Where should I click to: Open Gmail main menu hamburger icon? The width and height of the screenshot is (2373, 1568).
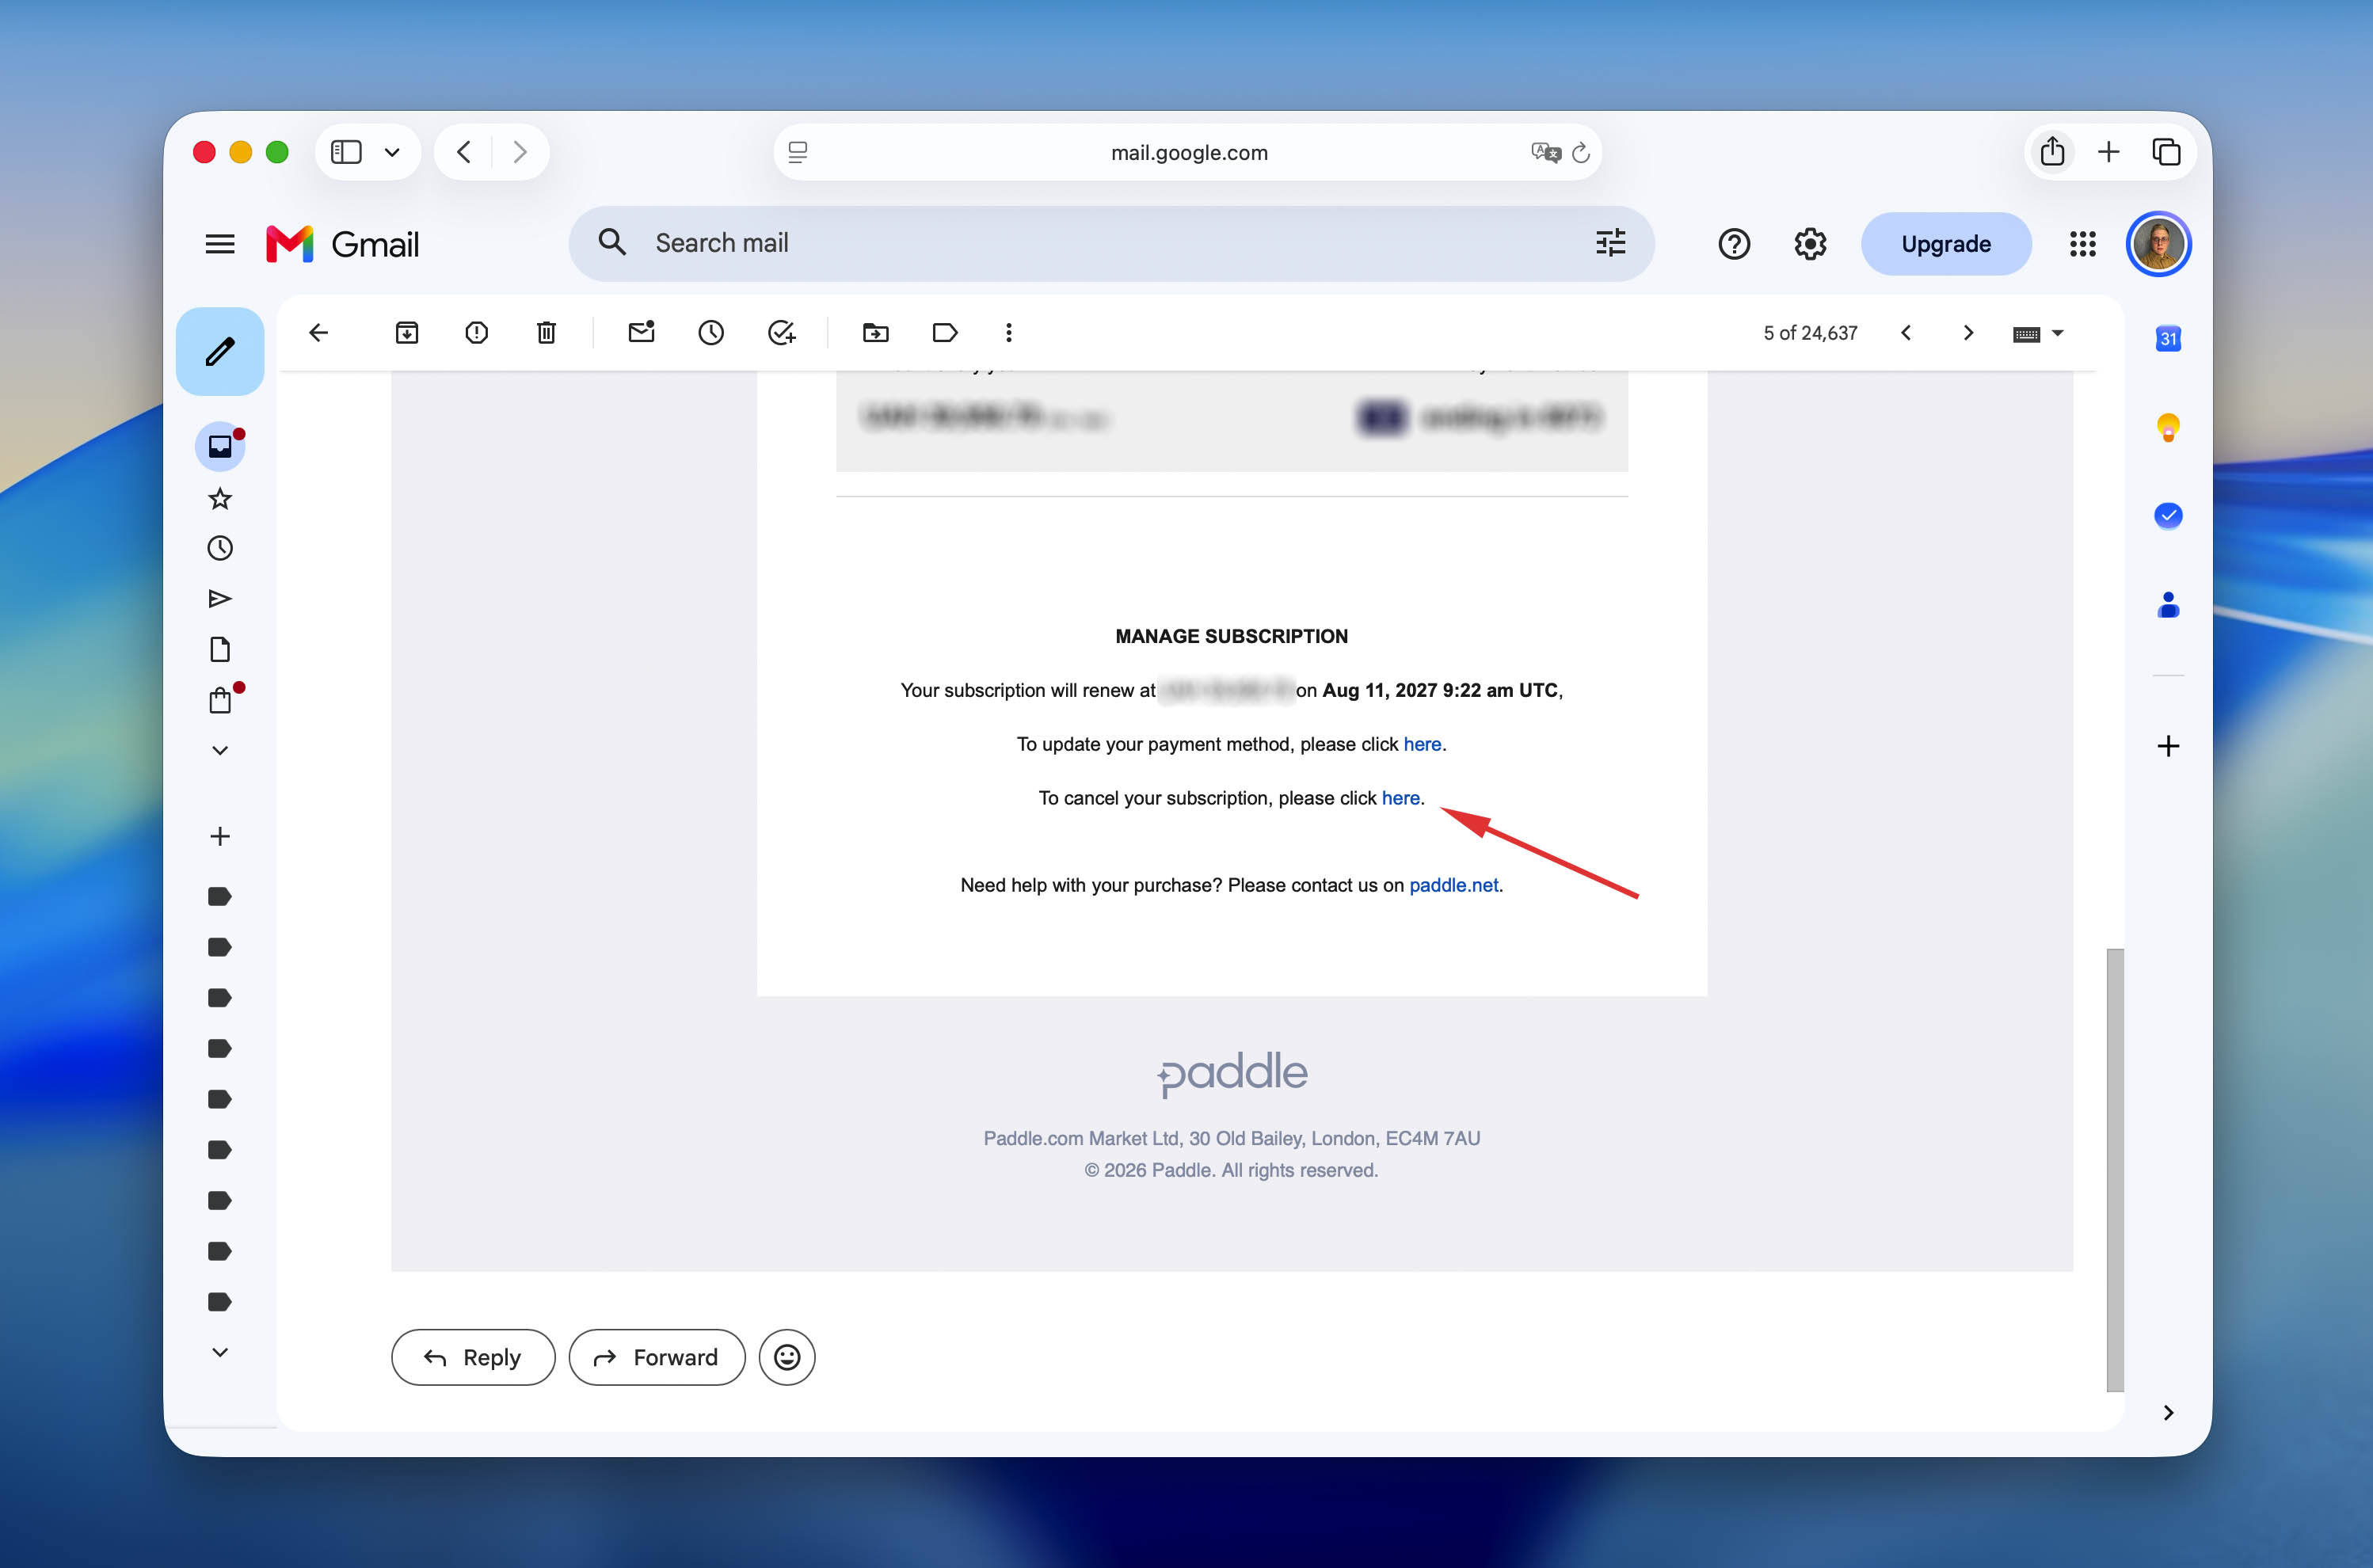(220, 244)
